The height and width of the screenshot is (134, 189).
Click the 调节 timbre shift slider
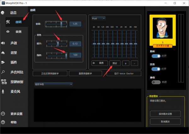pos(57,44)
